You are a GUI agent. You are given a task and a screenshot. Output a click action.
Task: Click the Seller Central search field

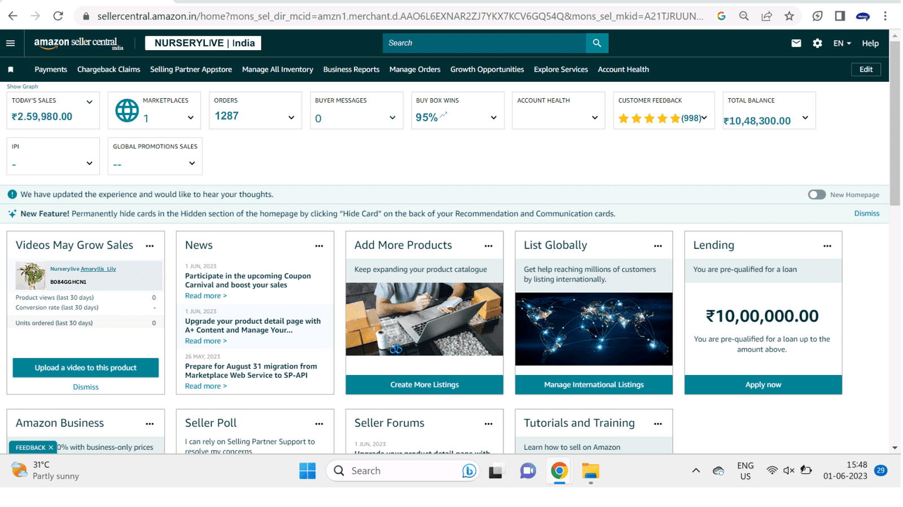pos(484,43)
